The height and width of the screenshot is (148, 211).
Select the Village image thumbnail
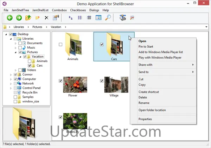pos(114,85)
